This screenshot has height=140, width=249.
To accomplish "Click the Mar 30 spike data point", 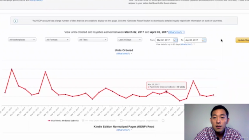I will coord(193,81).
